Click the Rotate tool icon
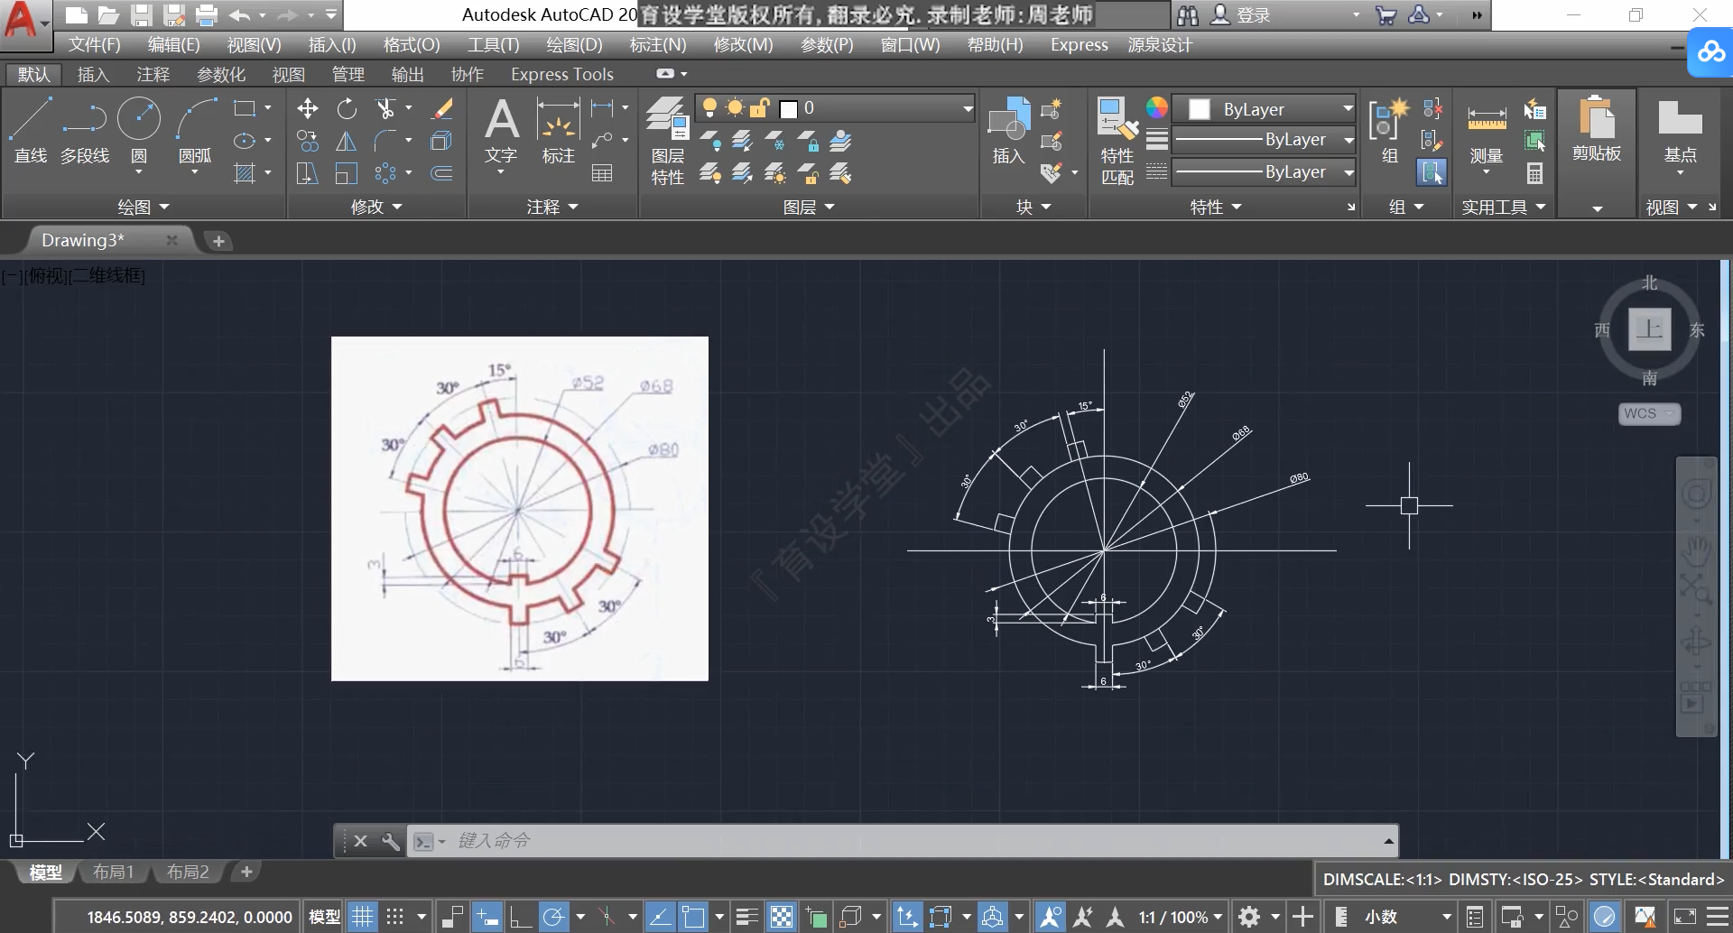This screenshot has height=933, width=1733. point(347,109)
